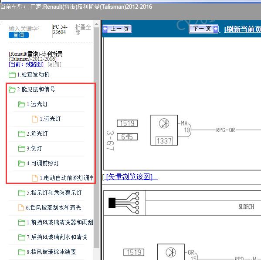Expand the 8.挡风玻璃除冰装置 folder node
This screenshot has width=261, height=260.
click(51, 252)
